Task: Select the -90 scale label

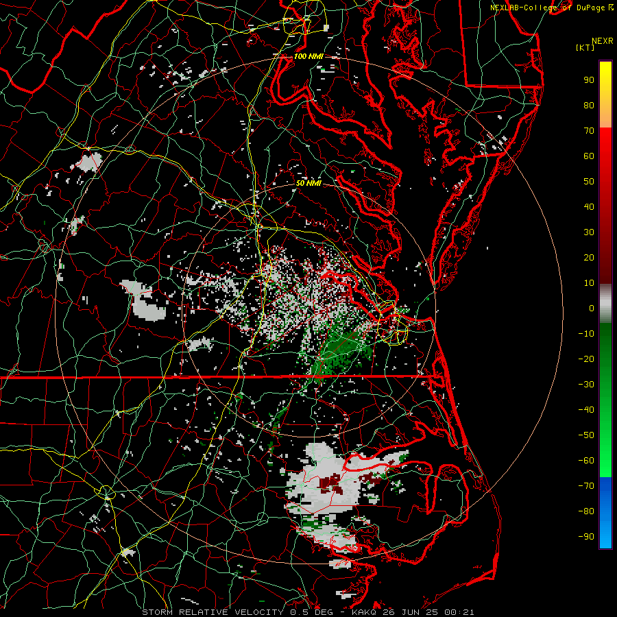Action: [586, 537]
